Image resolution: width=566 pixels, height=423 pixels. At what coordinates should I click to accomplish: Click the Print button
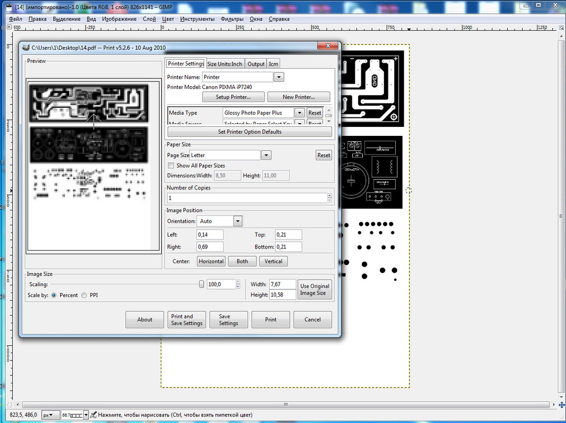[x=271, y=319]
